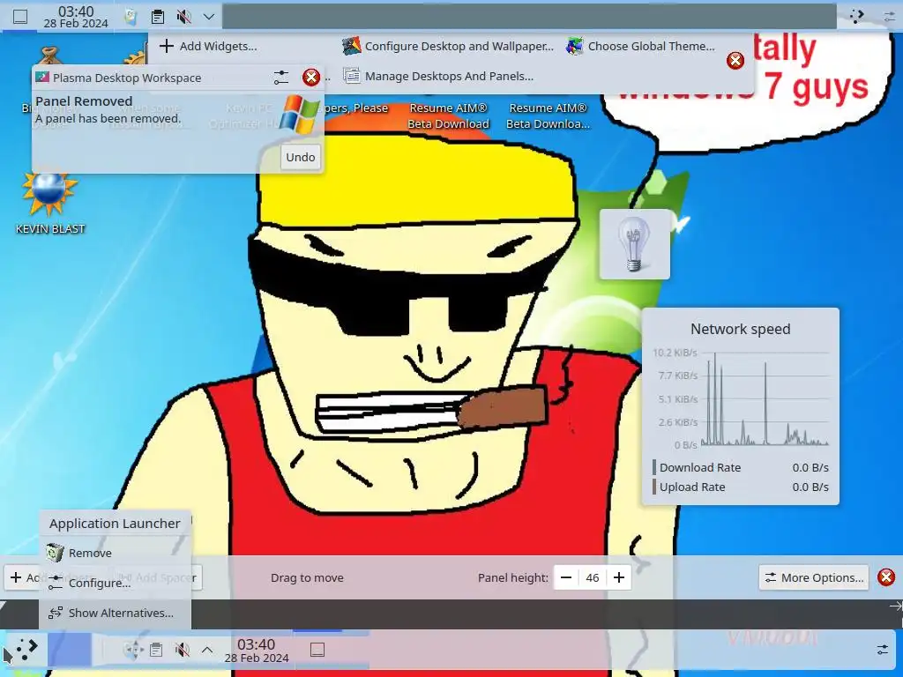
Task: Click the muted volume icon in top panel
Action: [x=183, y=18]
